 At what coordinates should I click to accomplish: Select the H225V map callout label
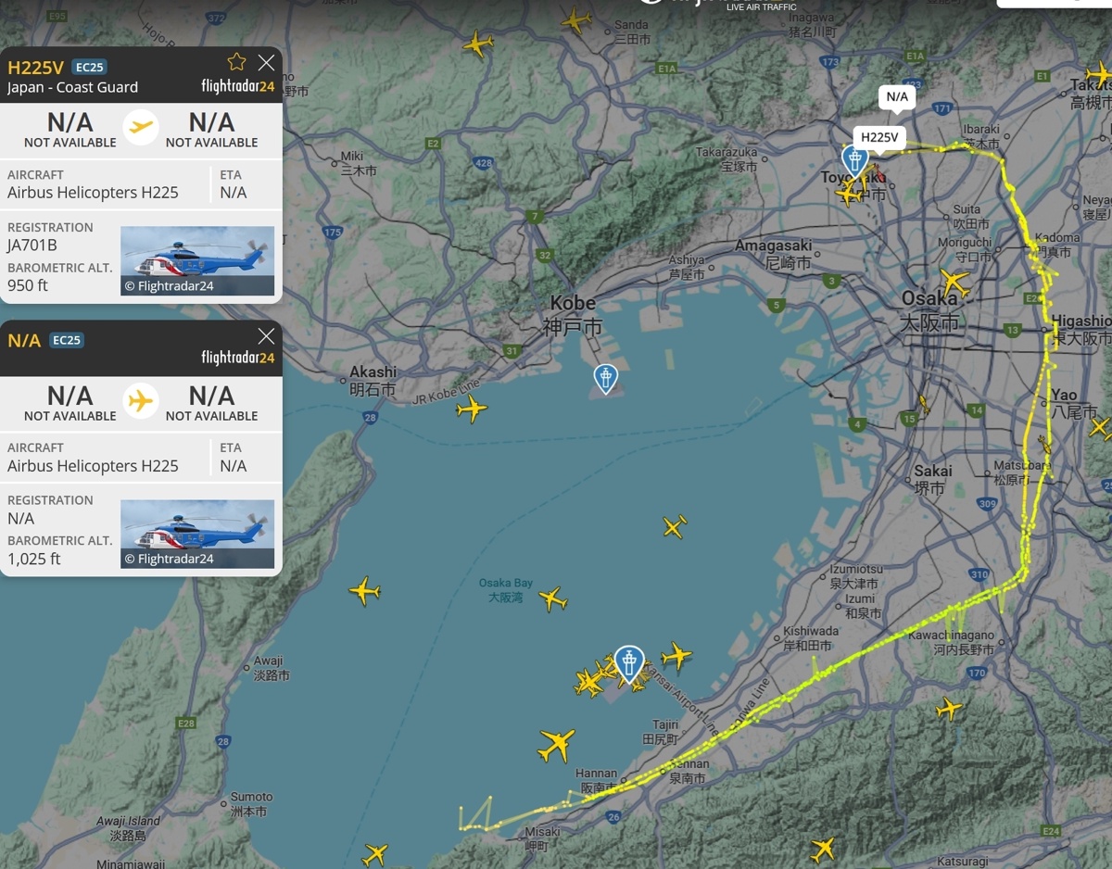click(x=879, y=138)
